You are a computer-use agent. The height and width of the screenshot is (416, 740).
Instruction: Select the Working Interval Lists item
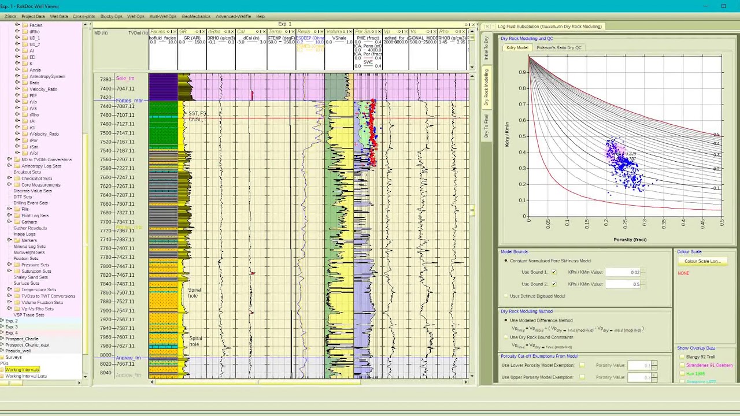pyautogui.click(x=26, y=376)
